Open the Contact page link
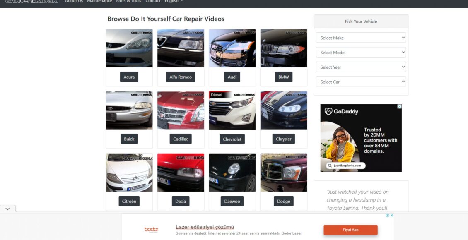The height and width of the screenshot is (240, 468). tap(153, 1)
